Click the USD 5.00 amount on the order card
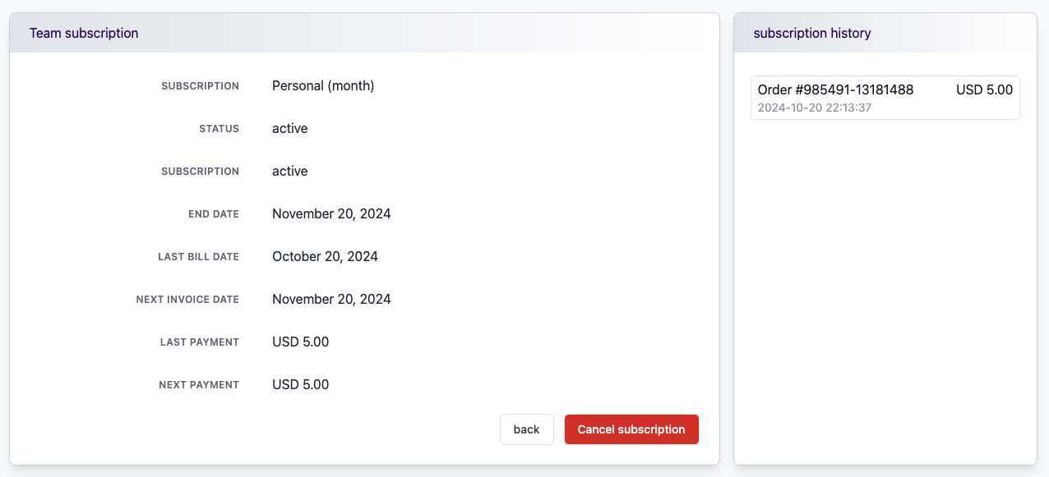This screenshot has height=477, width=1049. [984, 89]
